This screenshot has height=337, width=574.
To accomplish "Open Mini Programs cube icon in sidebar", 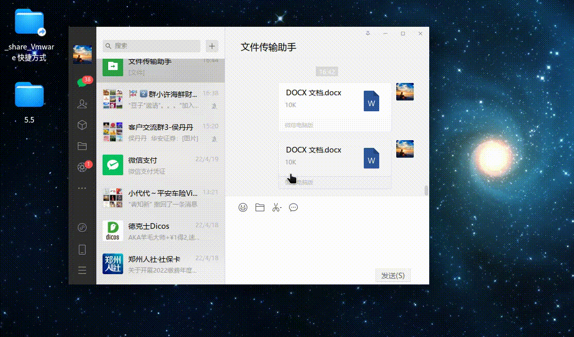I will click(x=82, y=125).
